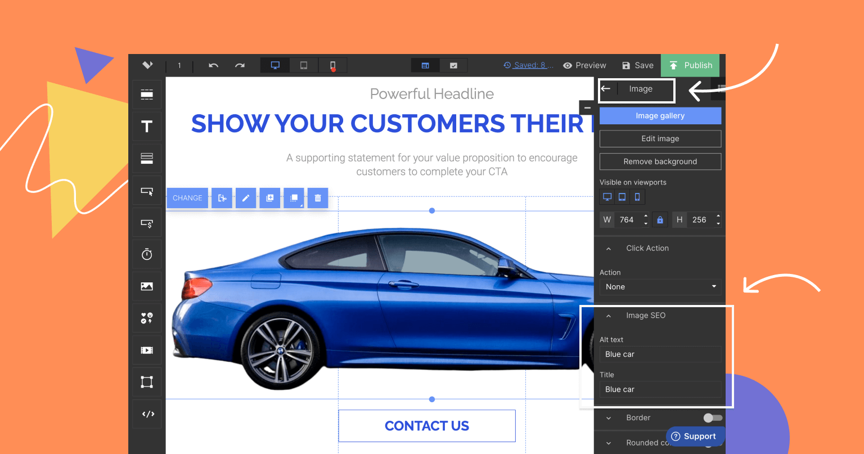Click the green Publish button
The image size is (864, 454).
(x=690, y=65)
